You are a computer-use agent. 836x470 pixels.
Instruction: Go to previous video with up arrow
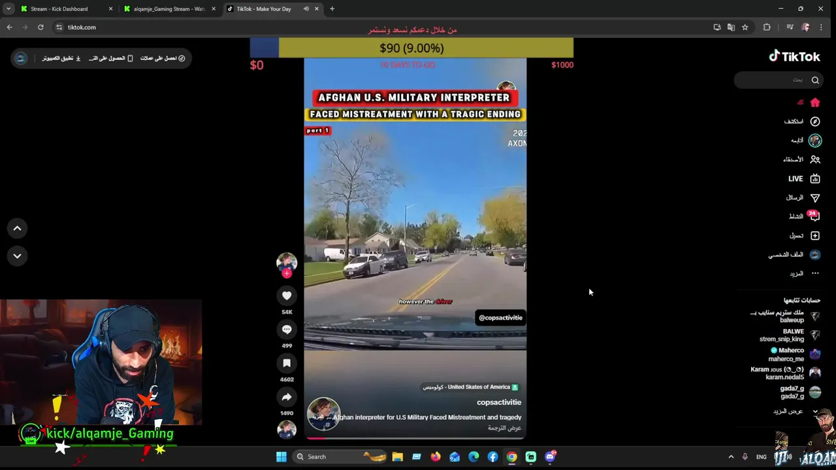pyautogui.click(x=17, y=228)
